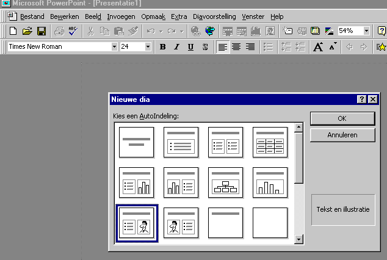This screenshot has height=260, width=387.
Task: Toggle Bold formatting
Action: (162, 46)
